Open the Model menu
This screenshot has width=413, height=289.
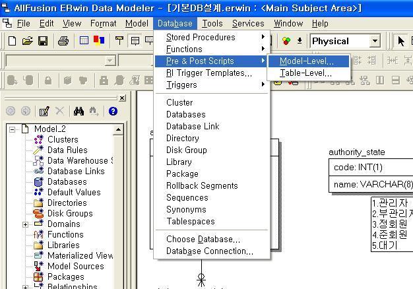tap(137, 24)
